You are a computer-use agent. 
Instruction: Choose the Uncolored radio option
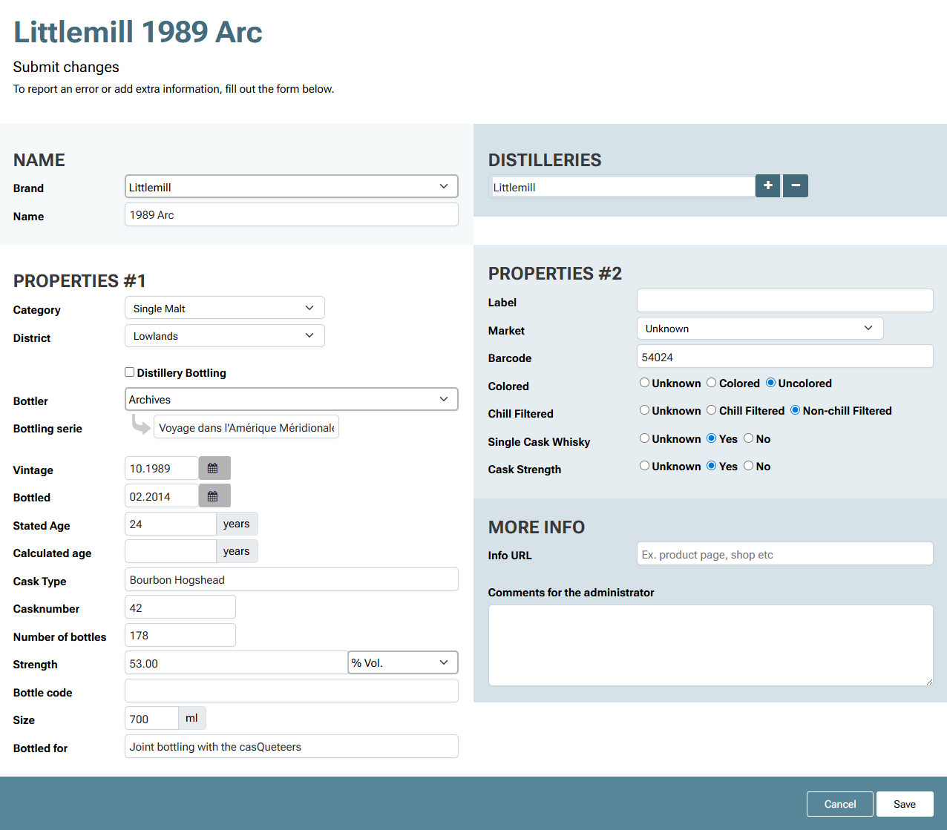tap(770, 383)
